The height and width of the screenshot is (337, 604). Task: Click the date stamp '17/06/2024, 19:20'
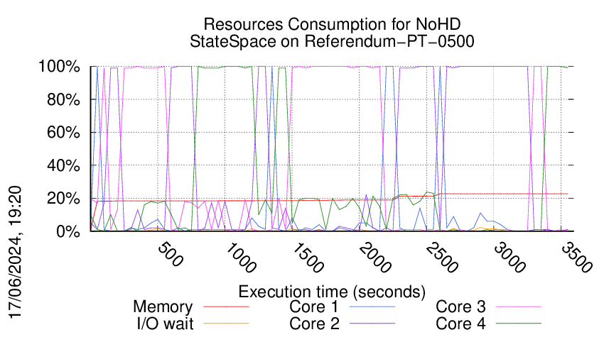coord(16,253)
